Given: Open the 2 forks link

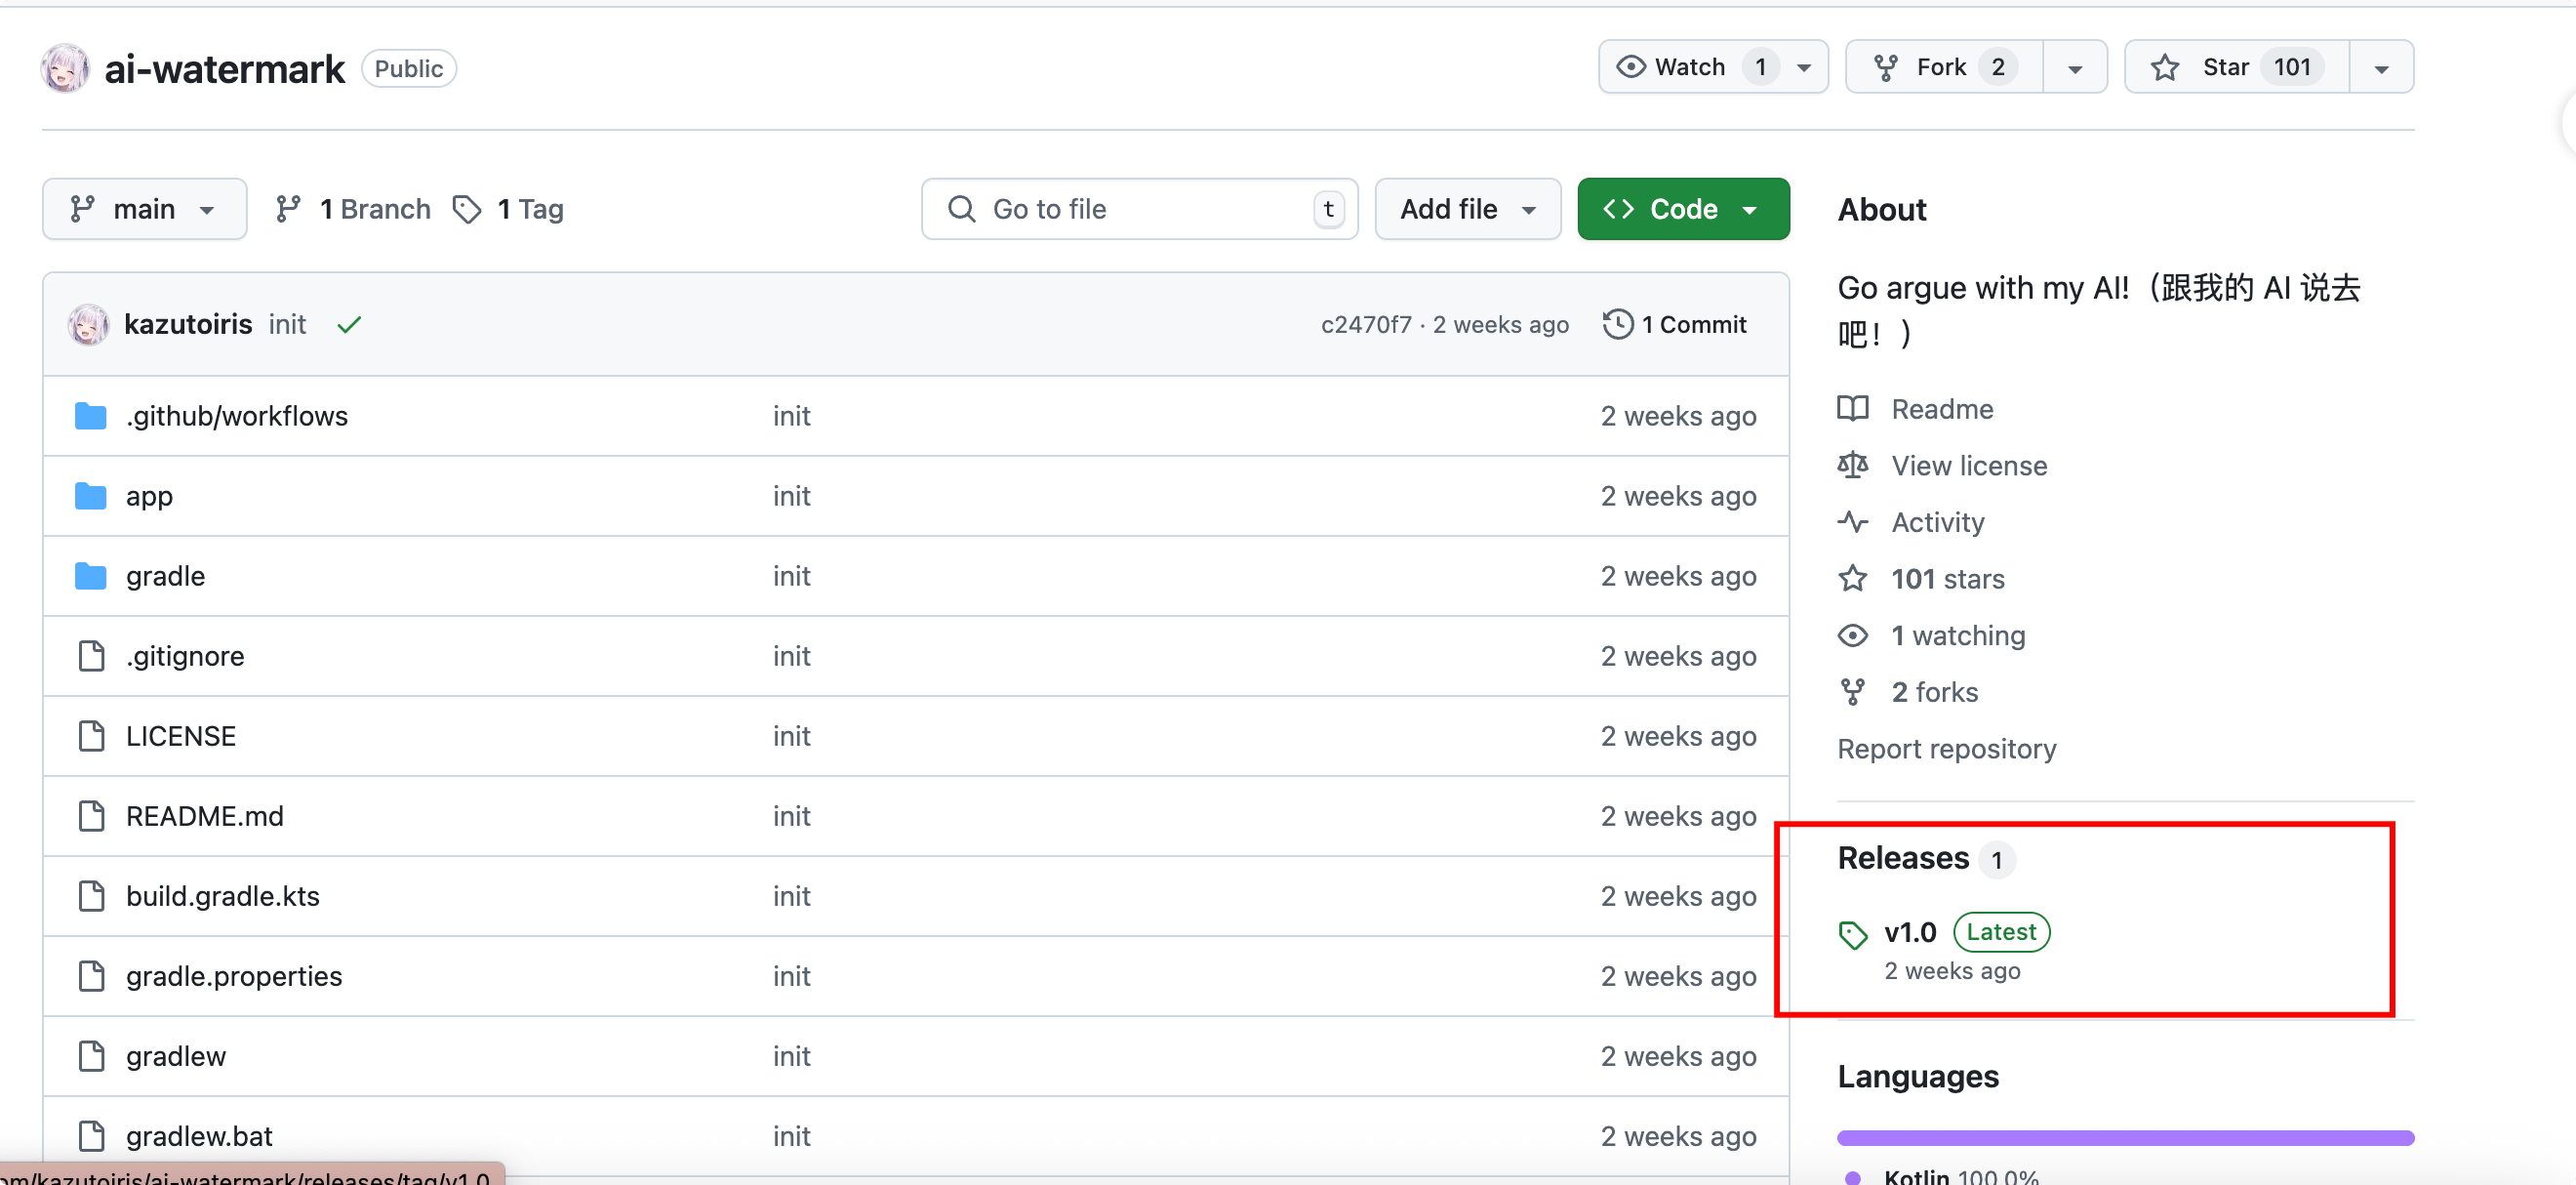Looking at the screenshot, I should [x=1935, y=692].
